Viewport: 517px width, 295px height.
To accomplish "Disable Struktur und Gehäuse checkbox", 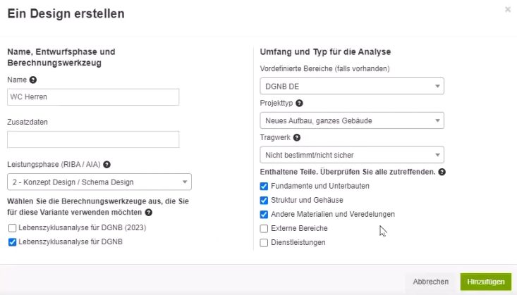I will click(x=264, y=200).
